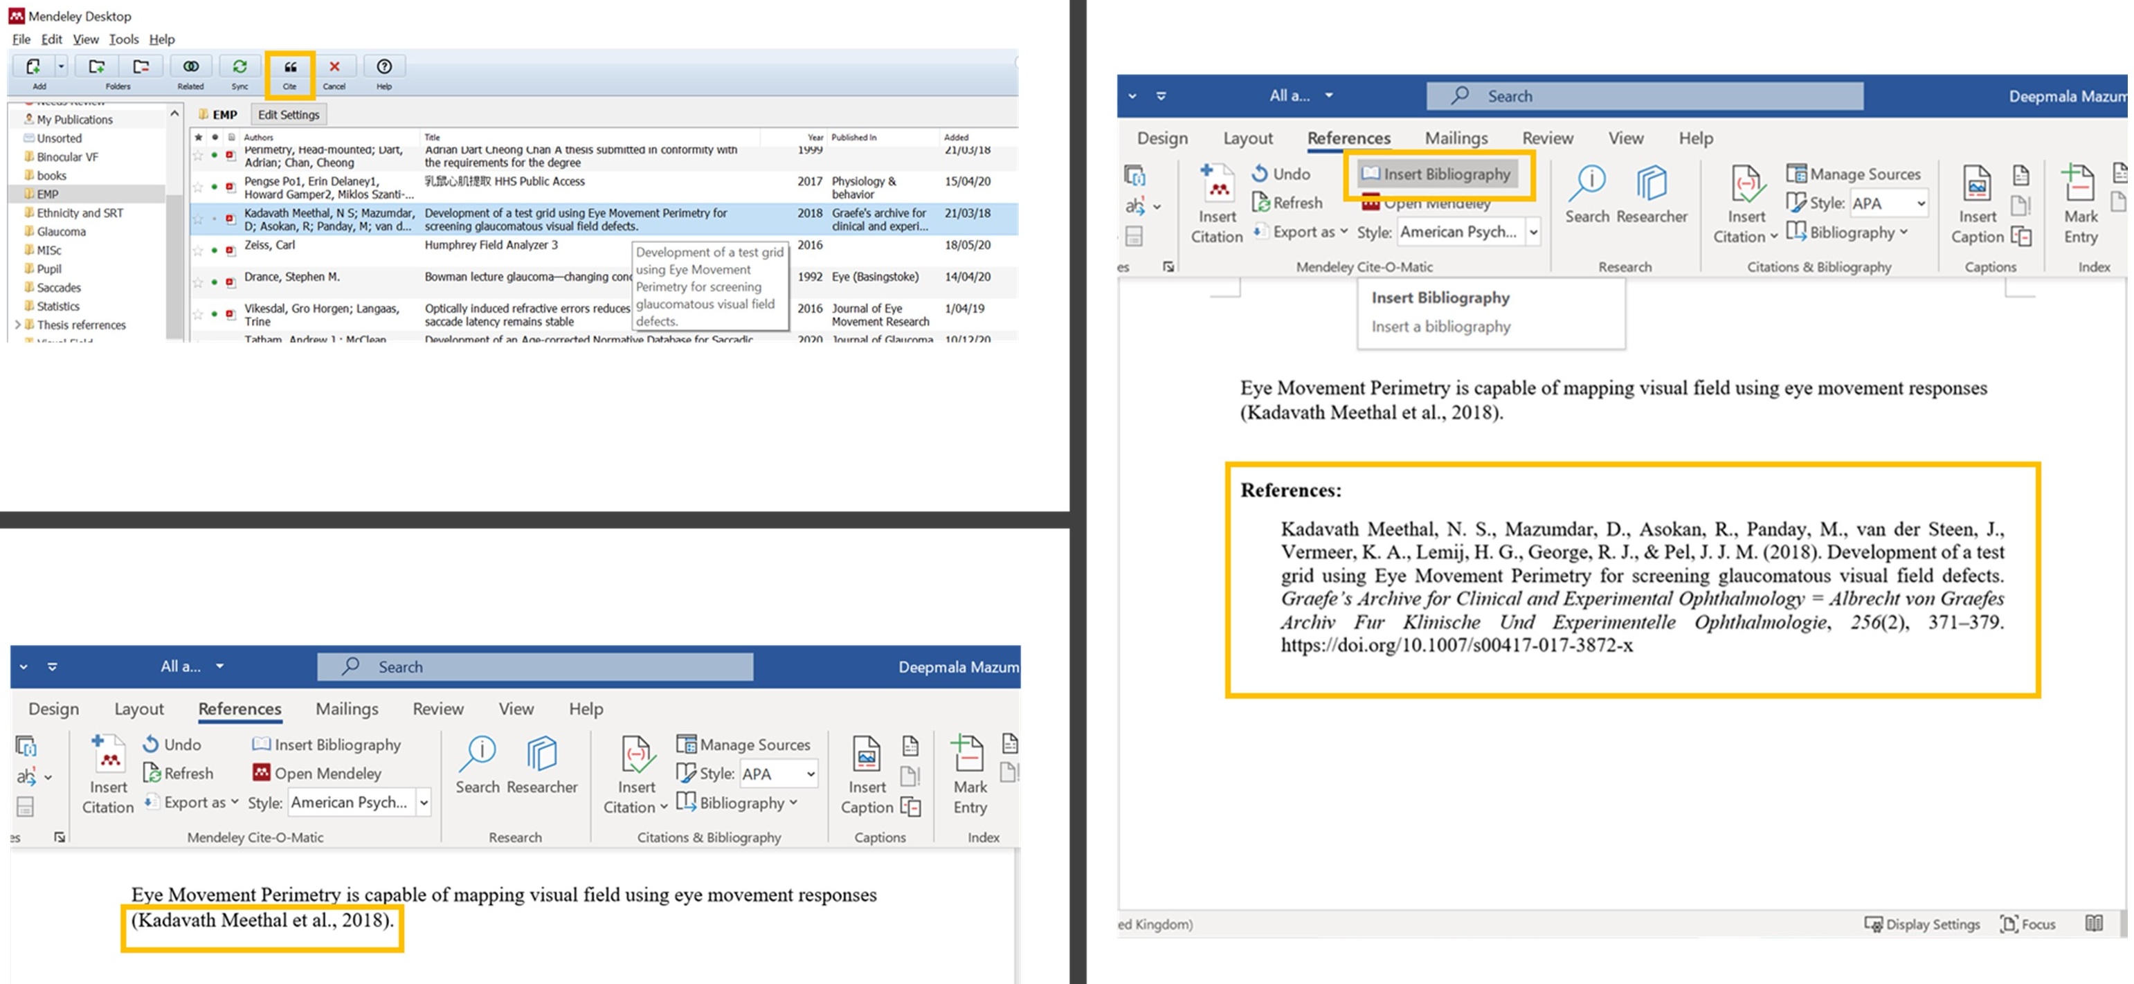Click Mendeley Insert Citation in bottom-left Word ribbon
This screenshot has height=984, width=2134.
pyautogui.click(x=109, y=774)
